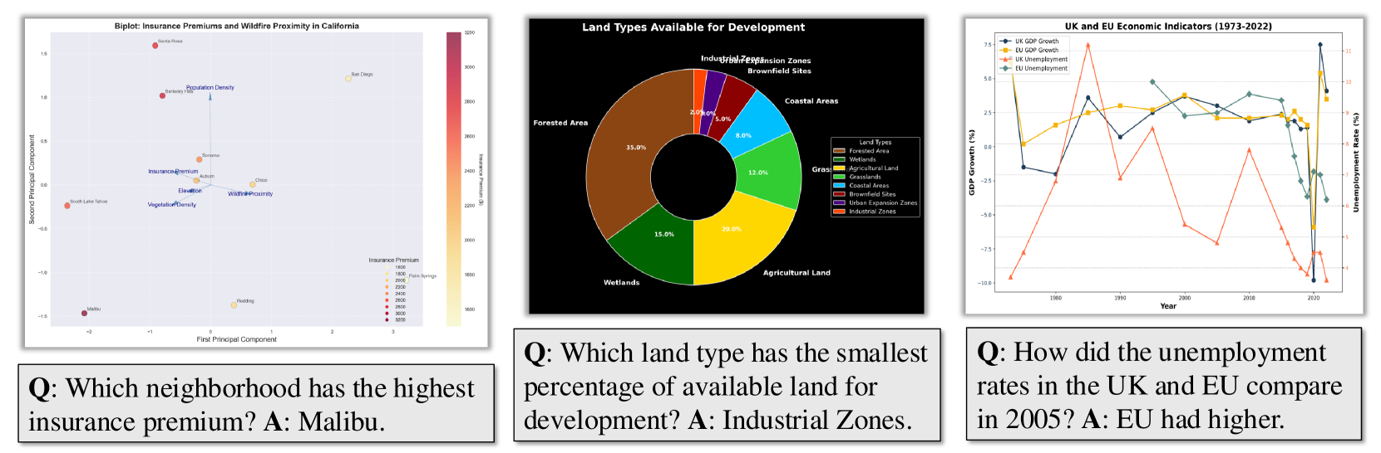
Task: Click the Insurance Premium vertical color bar
Action: pos(453,179)
